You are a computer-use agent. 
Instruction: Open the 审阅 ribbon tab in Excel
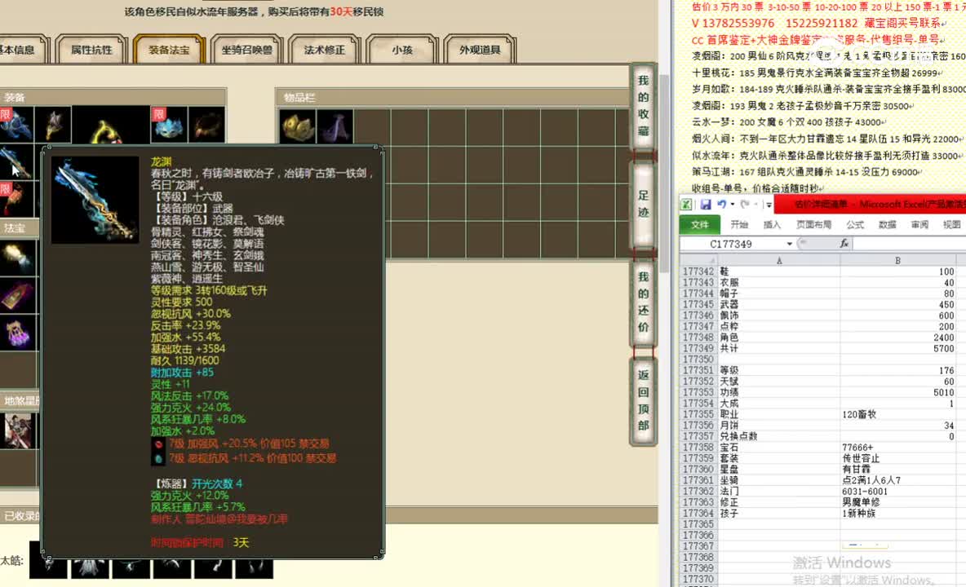(x=919, y=224)
